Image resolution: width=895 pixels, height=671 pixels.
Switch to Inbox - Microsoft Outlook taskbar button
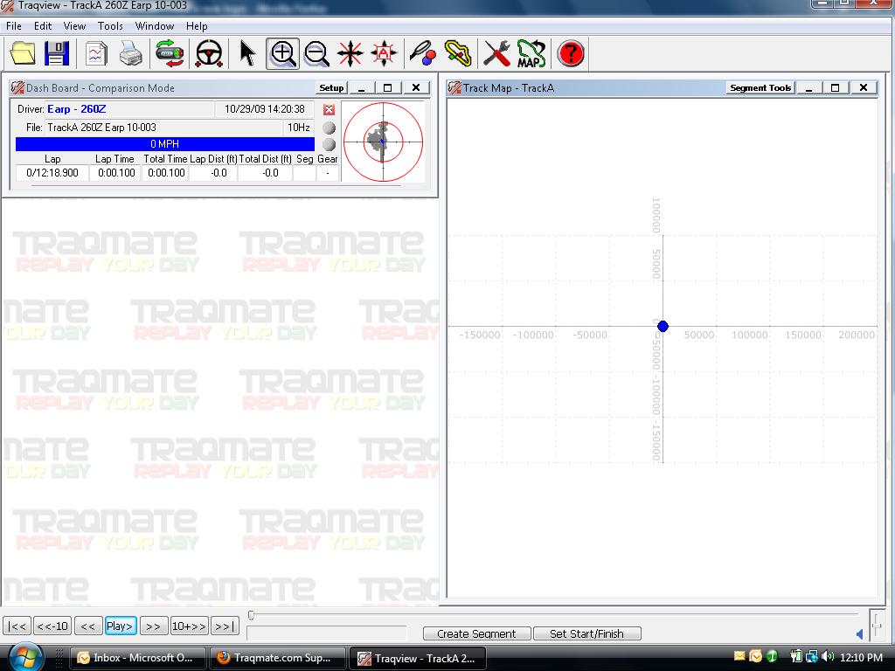tap(135, 658)
